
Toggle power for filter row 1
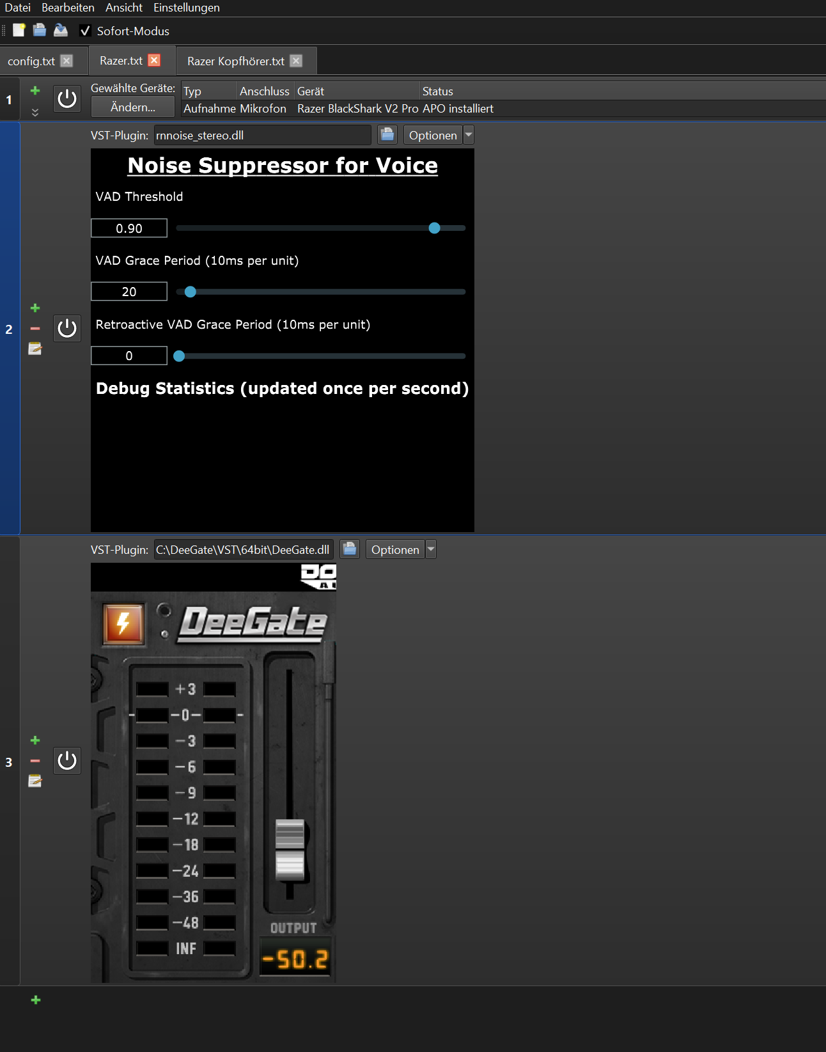67,98
